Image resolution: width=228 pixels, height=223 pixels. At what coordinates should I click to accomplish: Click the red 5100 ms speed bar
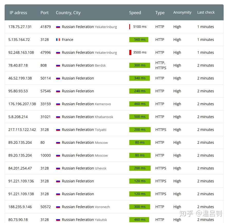tap(130, 27)
